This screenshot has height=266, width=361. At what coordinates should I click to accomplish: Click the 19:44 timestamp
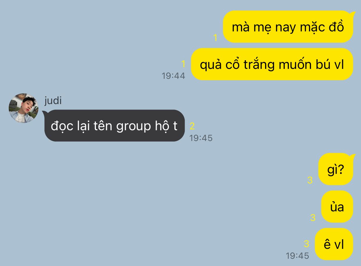pyautogui.click(x=173, y=76)
